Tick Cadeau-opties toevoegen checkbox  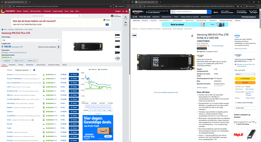[236, 103]
